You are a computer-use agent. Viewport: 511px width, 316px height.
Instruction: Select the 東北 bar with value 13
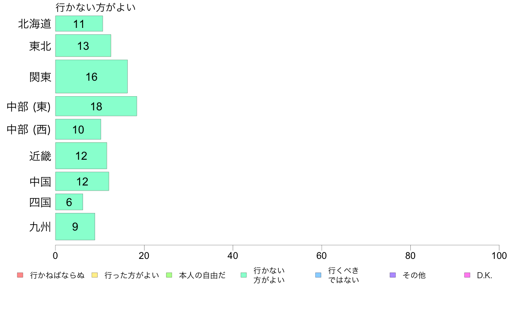(x=83, y=46)
